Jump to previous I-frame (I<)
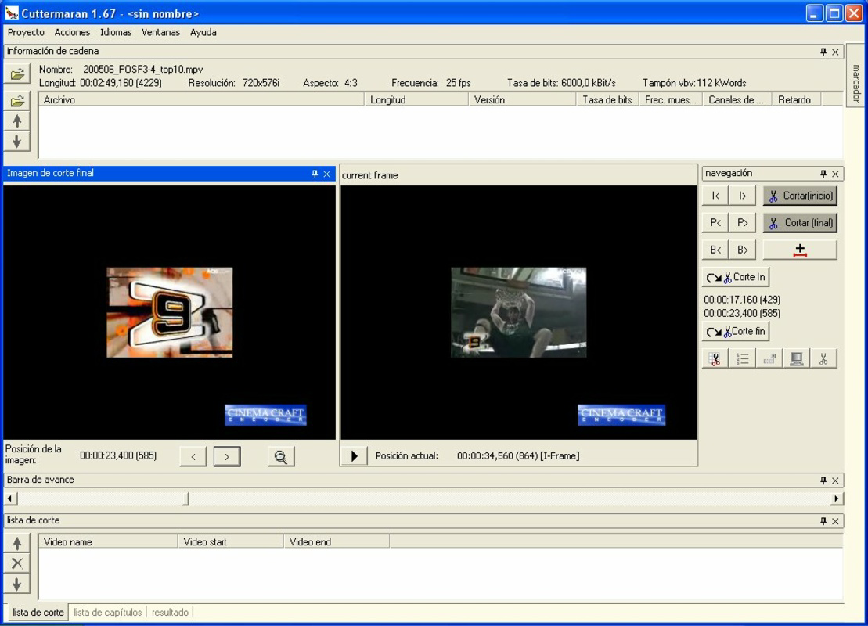868x626 pixels. (715, 196)
